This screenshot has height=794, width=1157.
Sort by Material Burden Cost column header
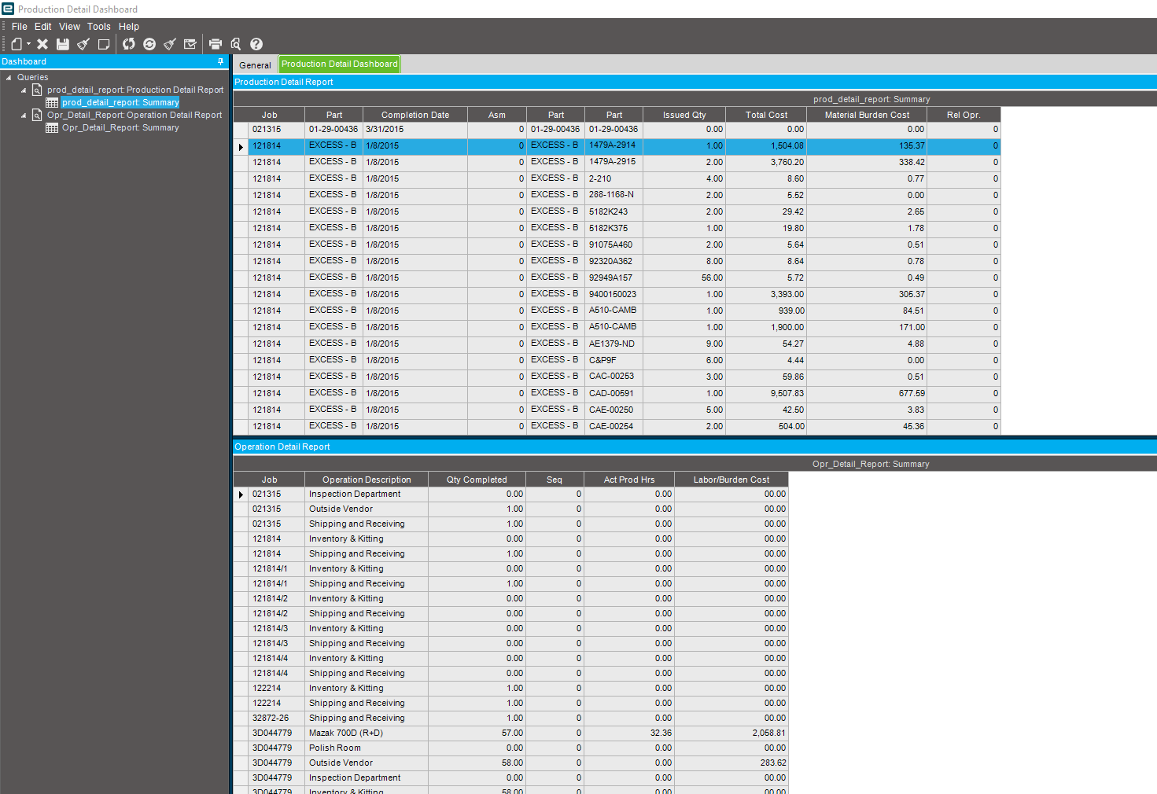coord(867,115)
